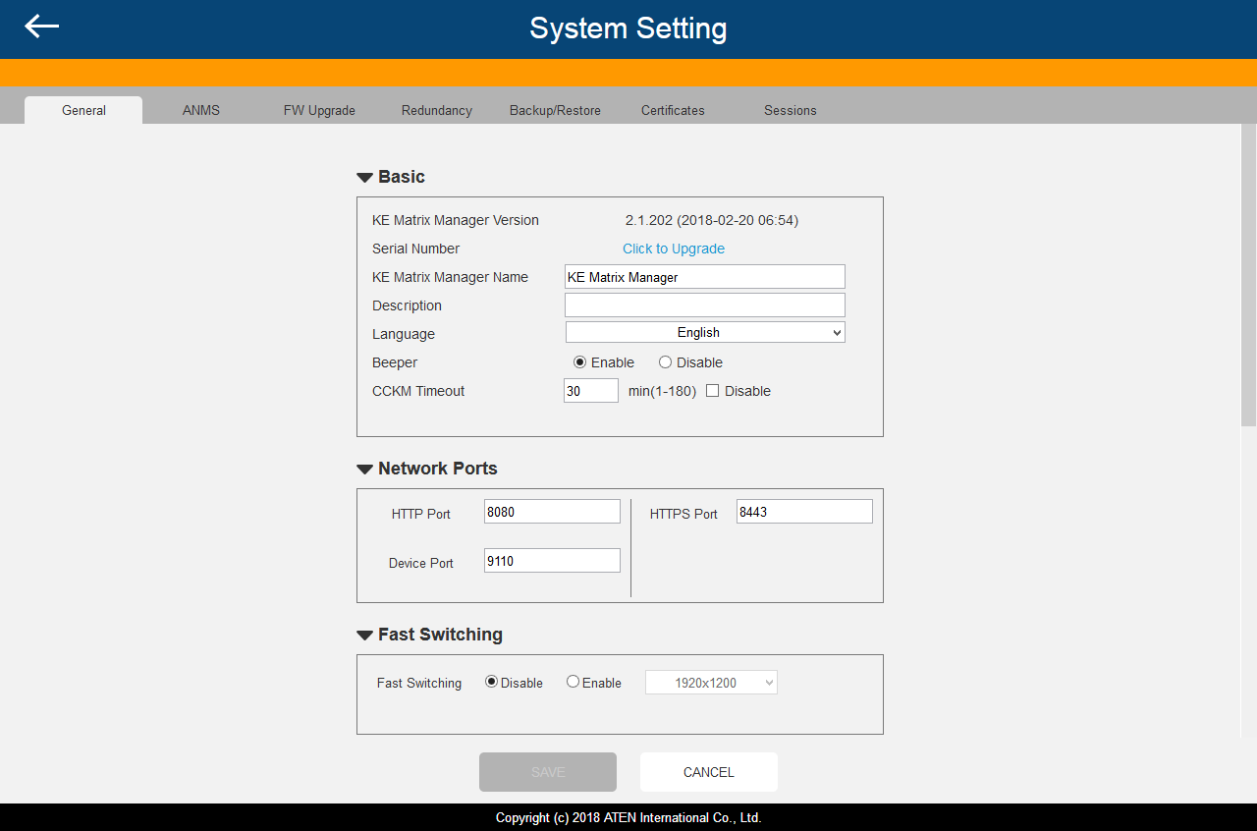Select Fast Switching Enable option
1257x831 pixels.
[x=573, y=682]
